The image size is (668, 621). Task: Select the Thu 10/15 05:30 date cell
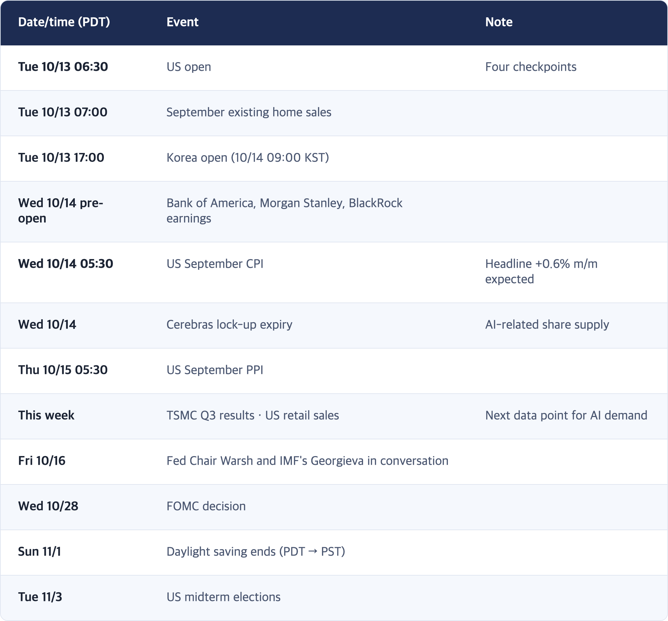coord(63,370)
